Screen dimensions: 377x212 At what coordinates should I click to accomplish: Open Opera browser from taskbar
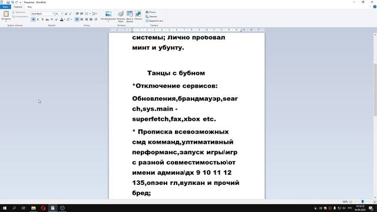pos(43,208)
